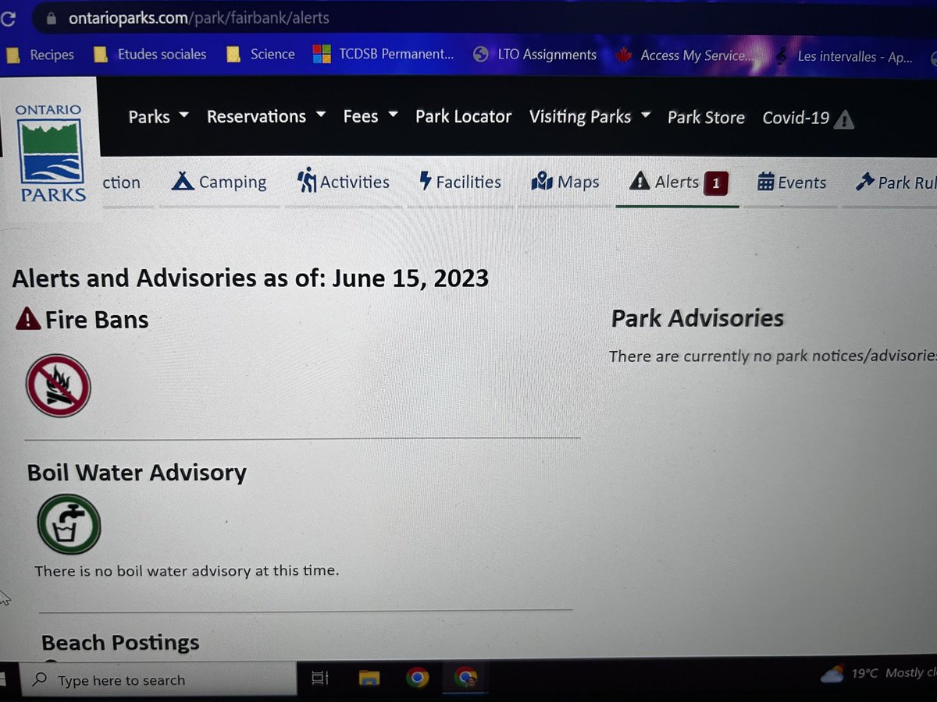Viewport: 937px width, 702px height.
Task: Click the active Chrome taskbar icon
Action: pos(465,678)
